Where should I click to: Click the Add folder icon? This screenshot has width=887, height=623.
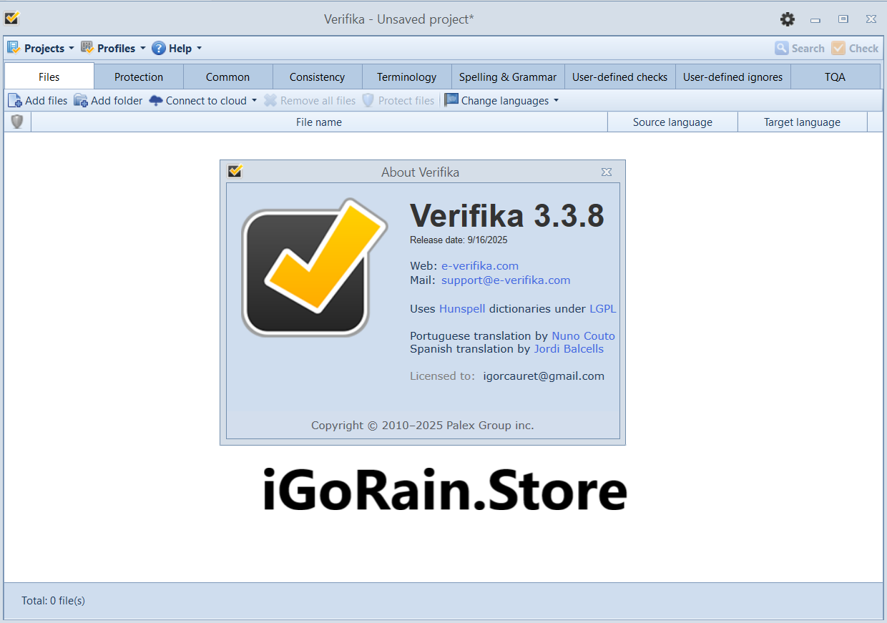pyautogui.click(x=82, y=100)
